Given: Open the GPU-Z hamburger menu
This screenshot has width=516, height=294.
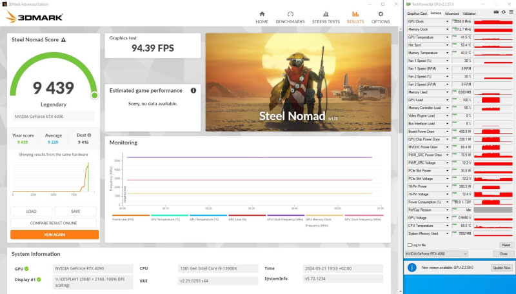Looking at the screenshot, I should [511, 12].
